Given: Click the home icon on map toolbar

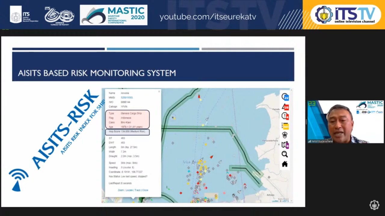Looking at the screenshot, I should pos(285,164).
